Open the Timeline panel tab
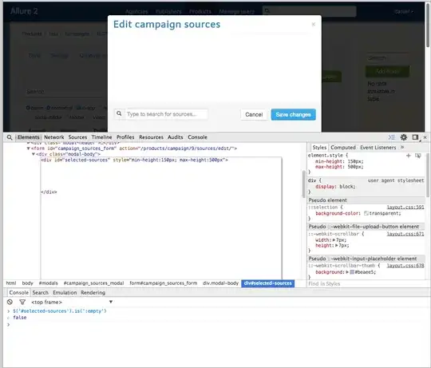 [101, 137]
